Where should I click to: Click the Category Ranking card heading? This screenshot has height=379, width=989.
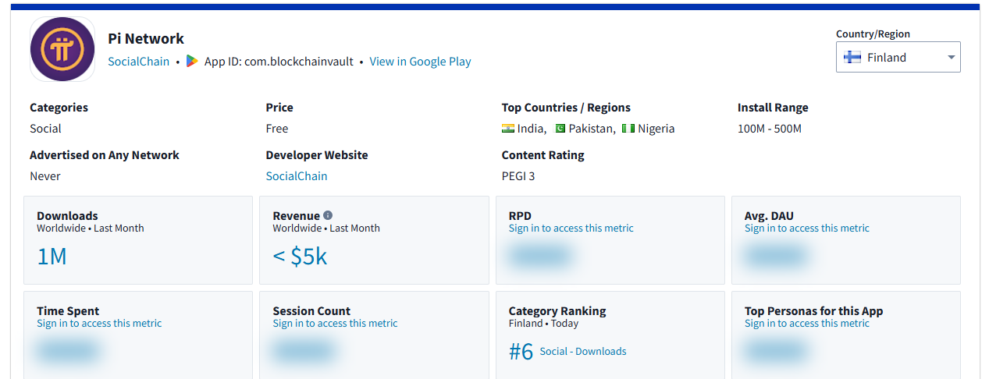[557, 311]
